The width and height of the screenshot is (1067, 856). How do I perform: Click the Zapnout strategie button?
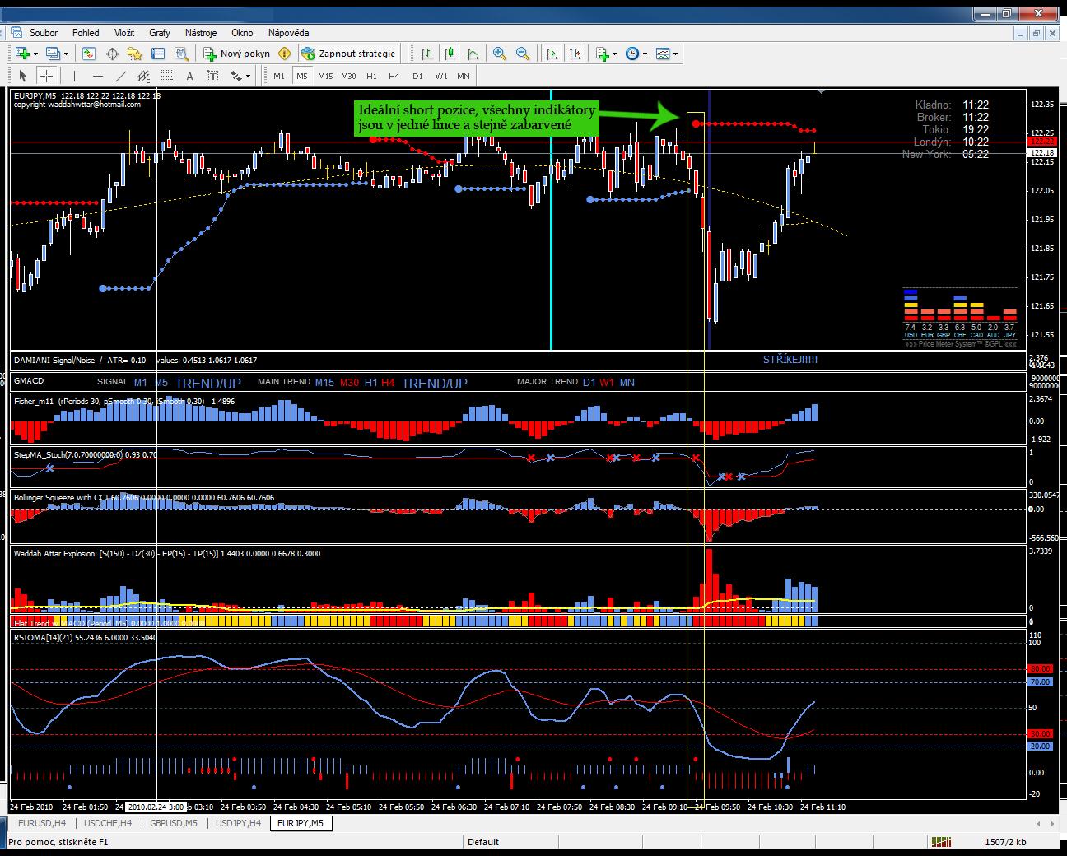tap(349, 53)
